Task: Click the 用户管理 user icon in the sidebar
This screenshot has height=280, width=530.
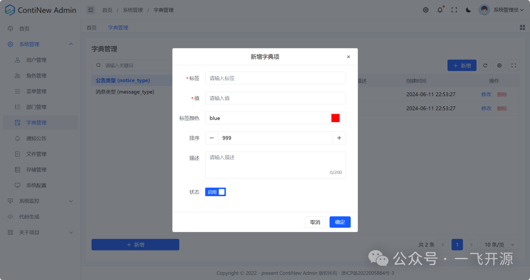Action: [x=17, y=60]
